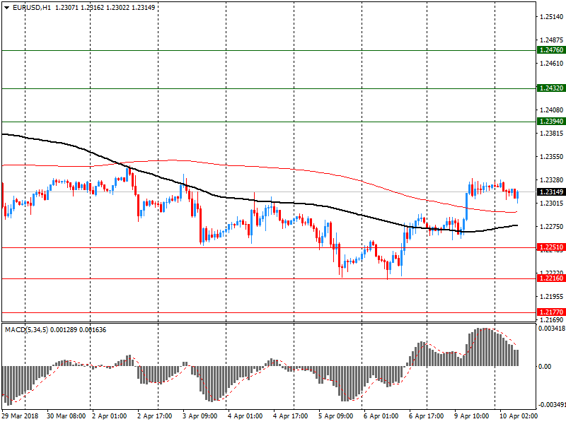Click the 1.23940 green resistance level label
Screen dimensions: 566x424
click(551, 121)
